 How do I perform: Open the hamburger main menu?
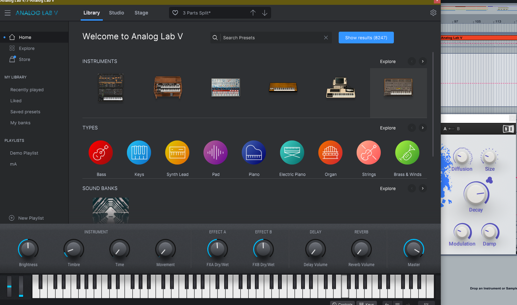(x=8, y=13)
